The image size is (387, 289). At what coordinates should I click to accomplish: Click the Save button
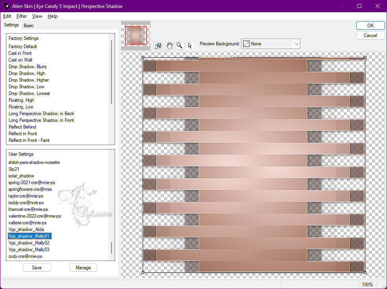37,267
